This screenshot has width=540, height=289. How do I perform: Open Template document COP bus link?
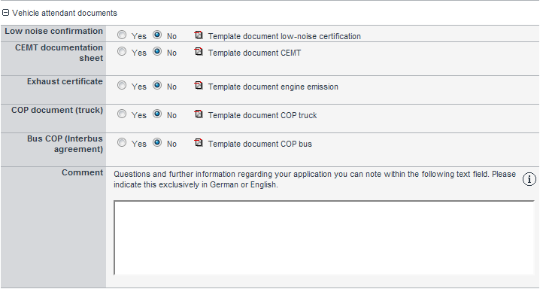point(260,144)
